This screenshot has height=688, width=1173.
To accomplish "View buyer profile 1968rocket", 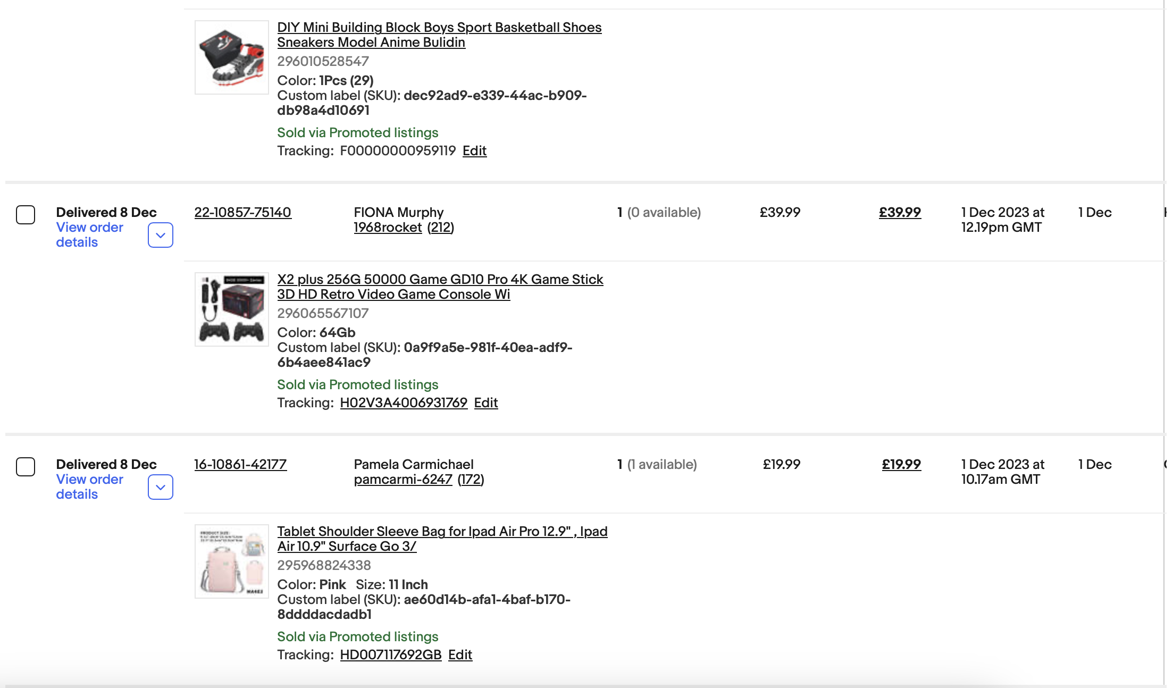I will click(388, 227).
